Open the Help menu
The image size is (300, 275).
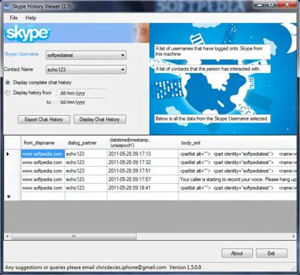click(31, 18)
